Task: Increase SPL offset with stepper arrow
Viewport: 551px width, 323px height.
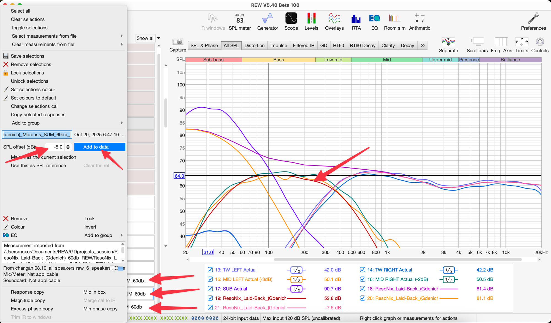Action: pos(68,145)
